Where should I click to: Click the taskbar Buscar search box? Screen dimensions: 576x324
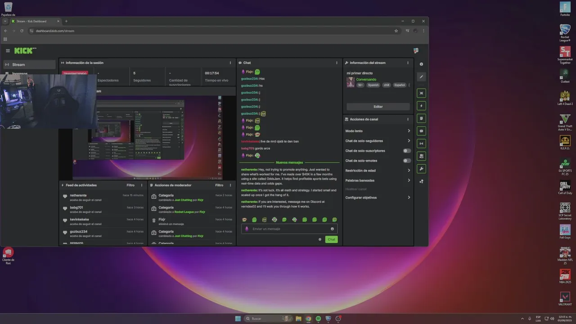coord(268,319)
